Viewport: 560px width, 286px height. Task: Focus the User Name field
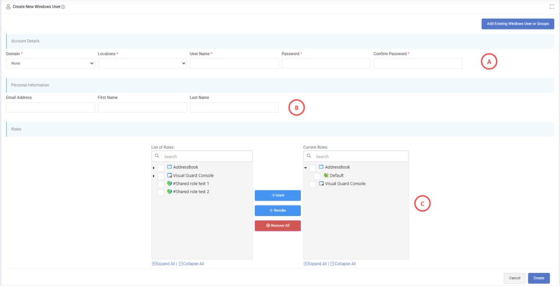234,63
